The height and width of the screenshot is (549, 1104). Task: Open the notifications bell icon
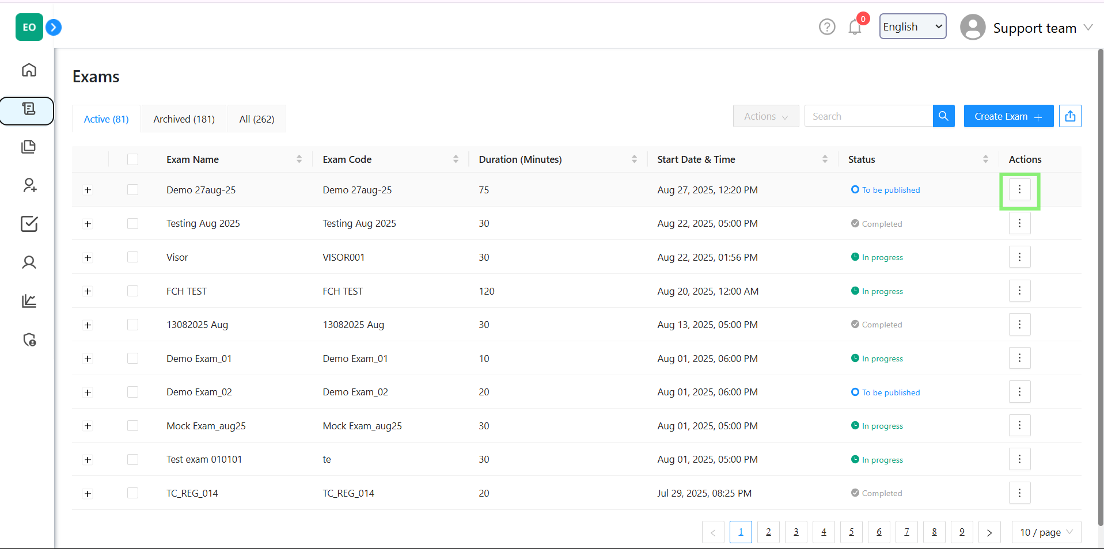[855, 27]
